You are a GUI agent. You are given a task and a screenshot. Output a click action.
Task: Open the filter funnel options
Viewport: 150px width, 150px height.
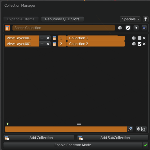click(146, 19)
